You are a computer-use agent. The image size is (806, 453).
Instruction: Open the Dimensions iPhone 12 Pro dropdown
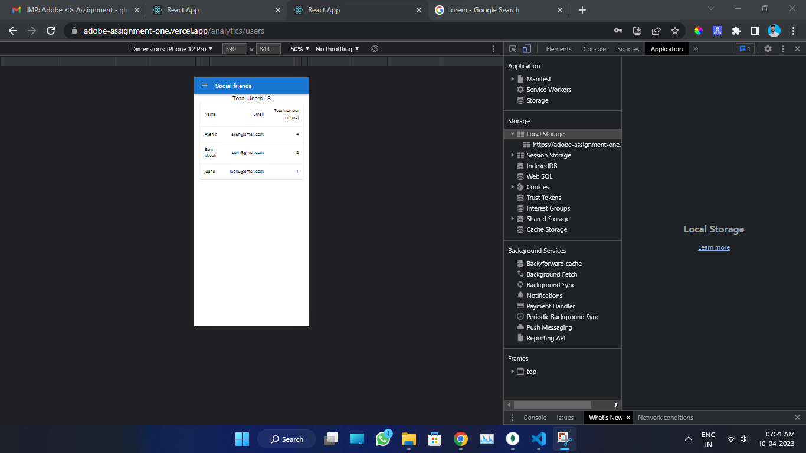coord(172,49)
